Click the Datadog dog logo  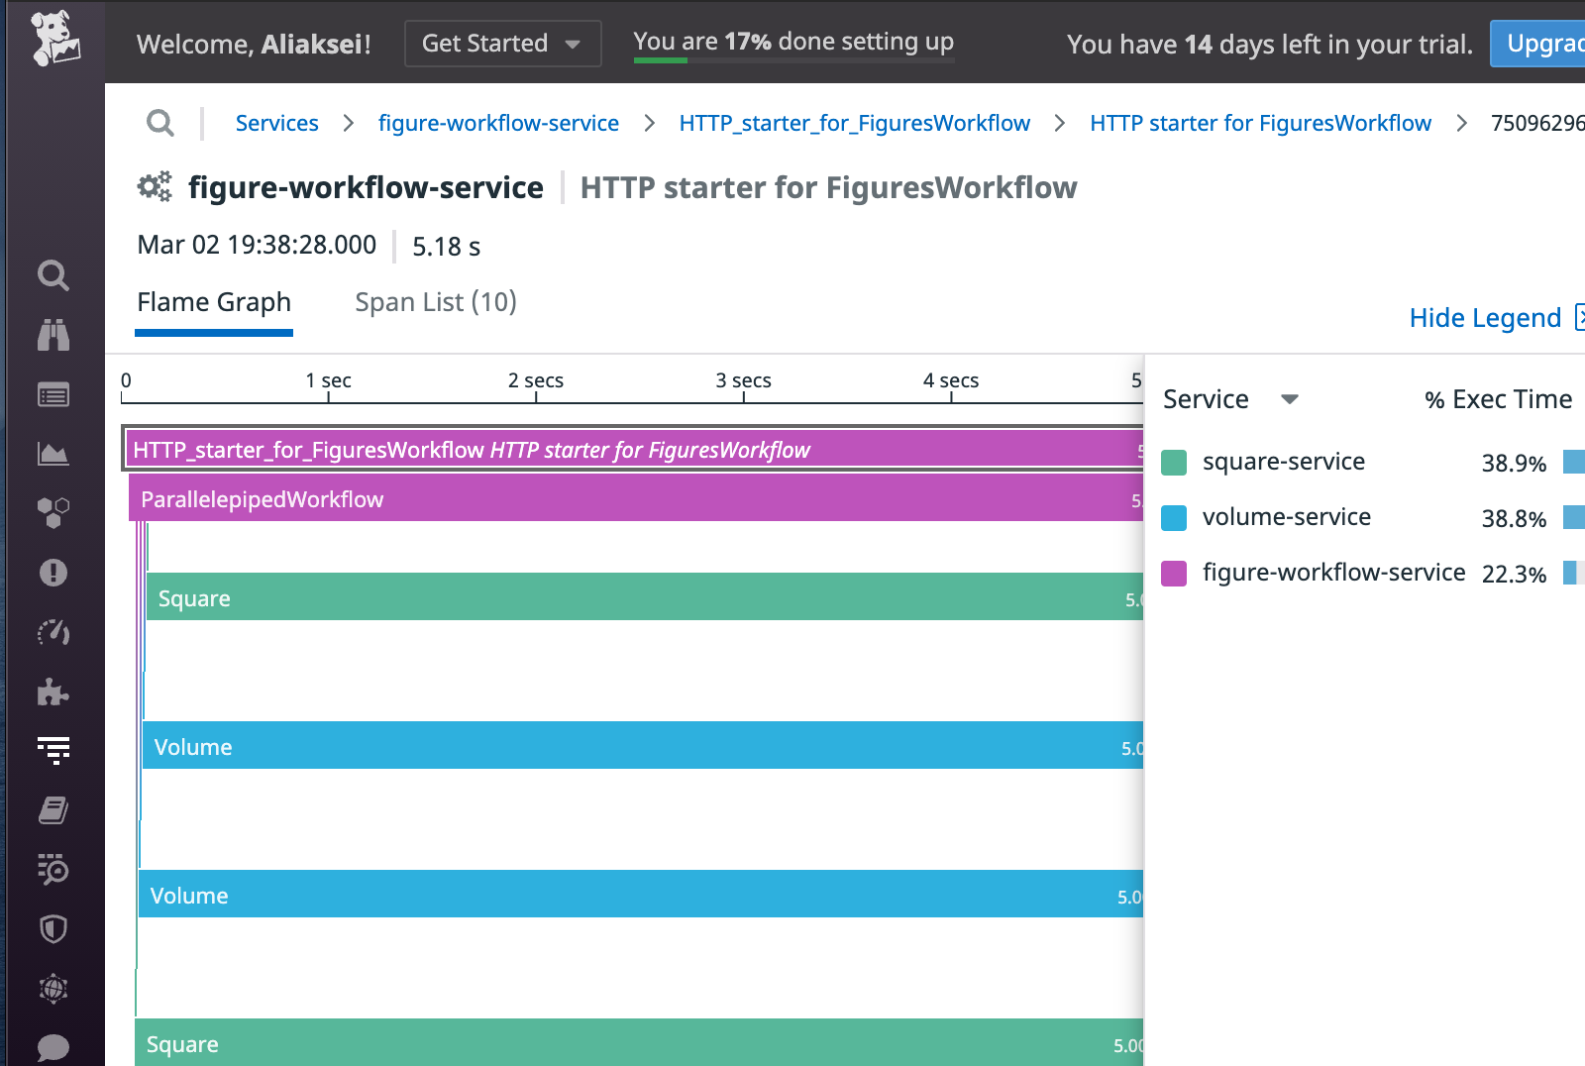[54, 40]
